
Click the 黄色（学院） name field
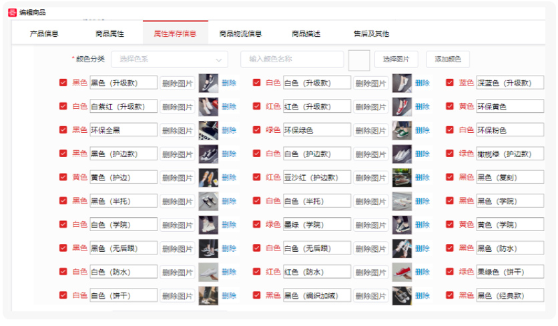[510, 224]
